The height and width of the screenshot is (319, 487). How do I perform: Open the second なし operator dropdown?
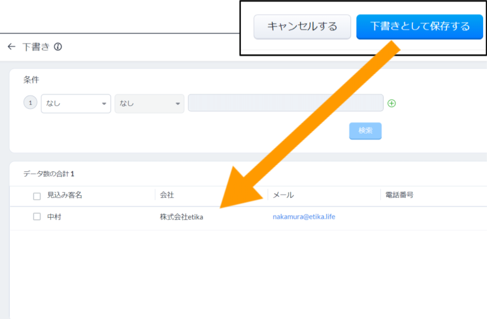[x=150, y=103]
